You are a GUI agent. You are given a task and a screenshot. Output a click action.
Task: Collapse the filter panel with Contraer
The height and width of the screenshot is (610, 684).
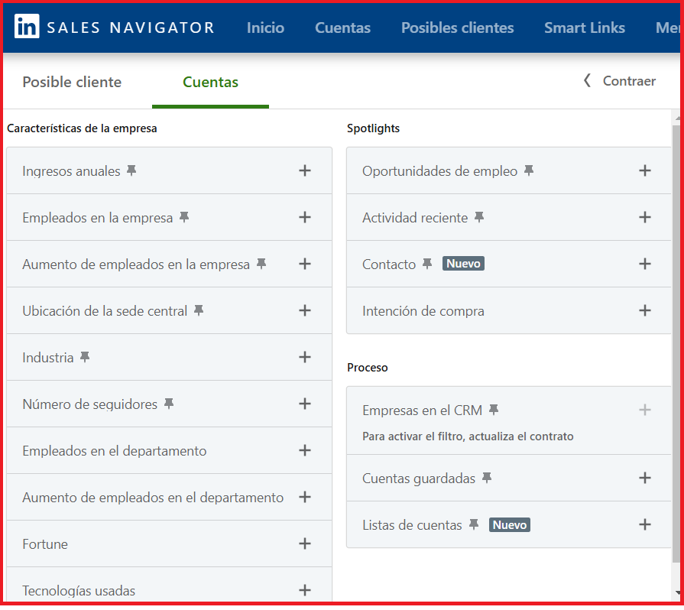tap(620, 81)
